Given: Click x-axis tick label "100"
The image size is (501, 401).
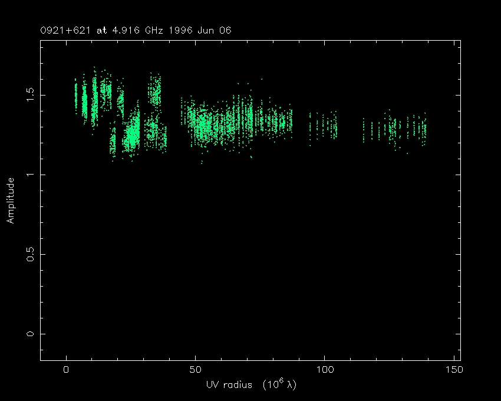Looking at the screenshot, I should (x=325, y=370).
